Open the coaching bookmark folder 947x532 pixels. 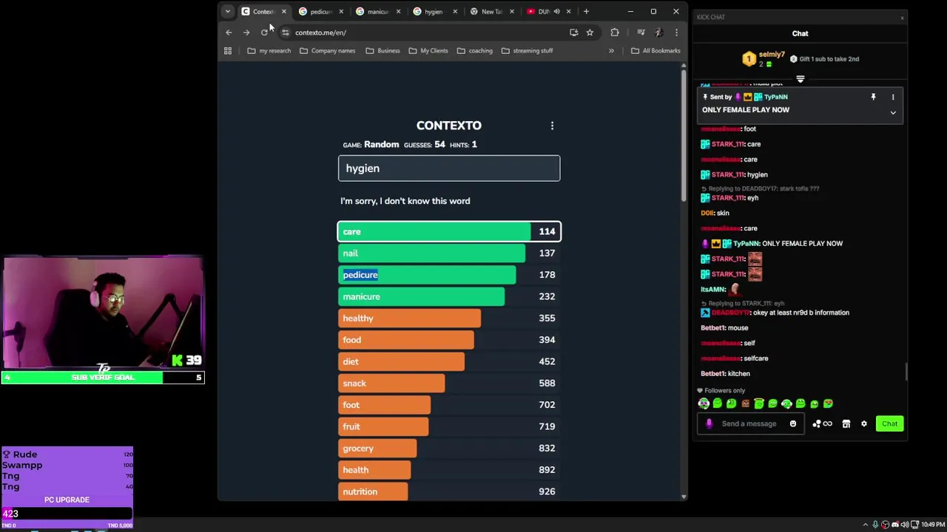tap(475, 51)
